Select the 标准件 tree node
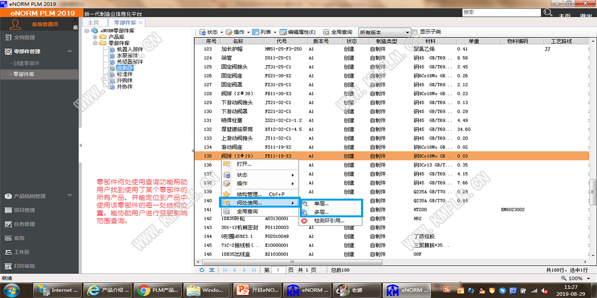The width and height of the screenshot is (597, 298). tap(124, 74)
